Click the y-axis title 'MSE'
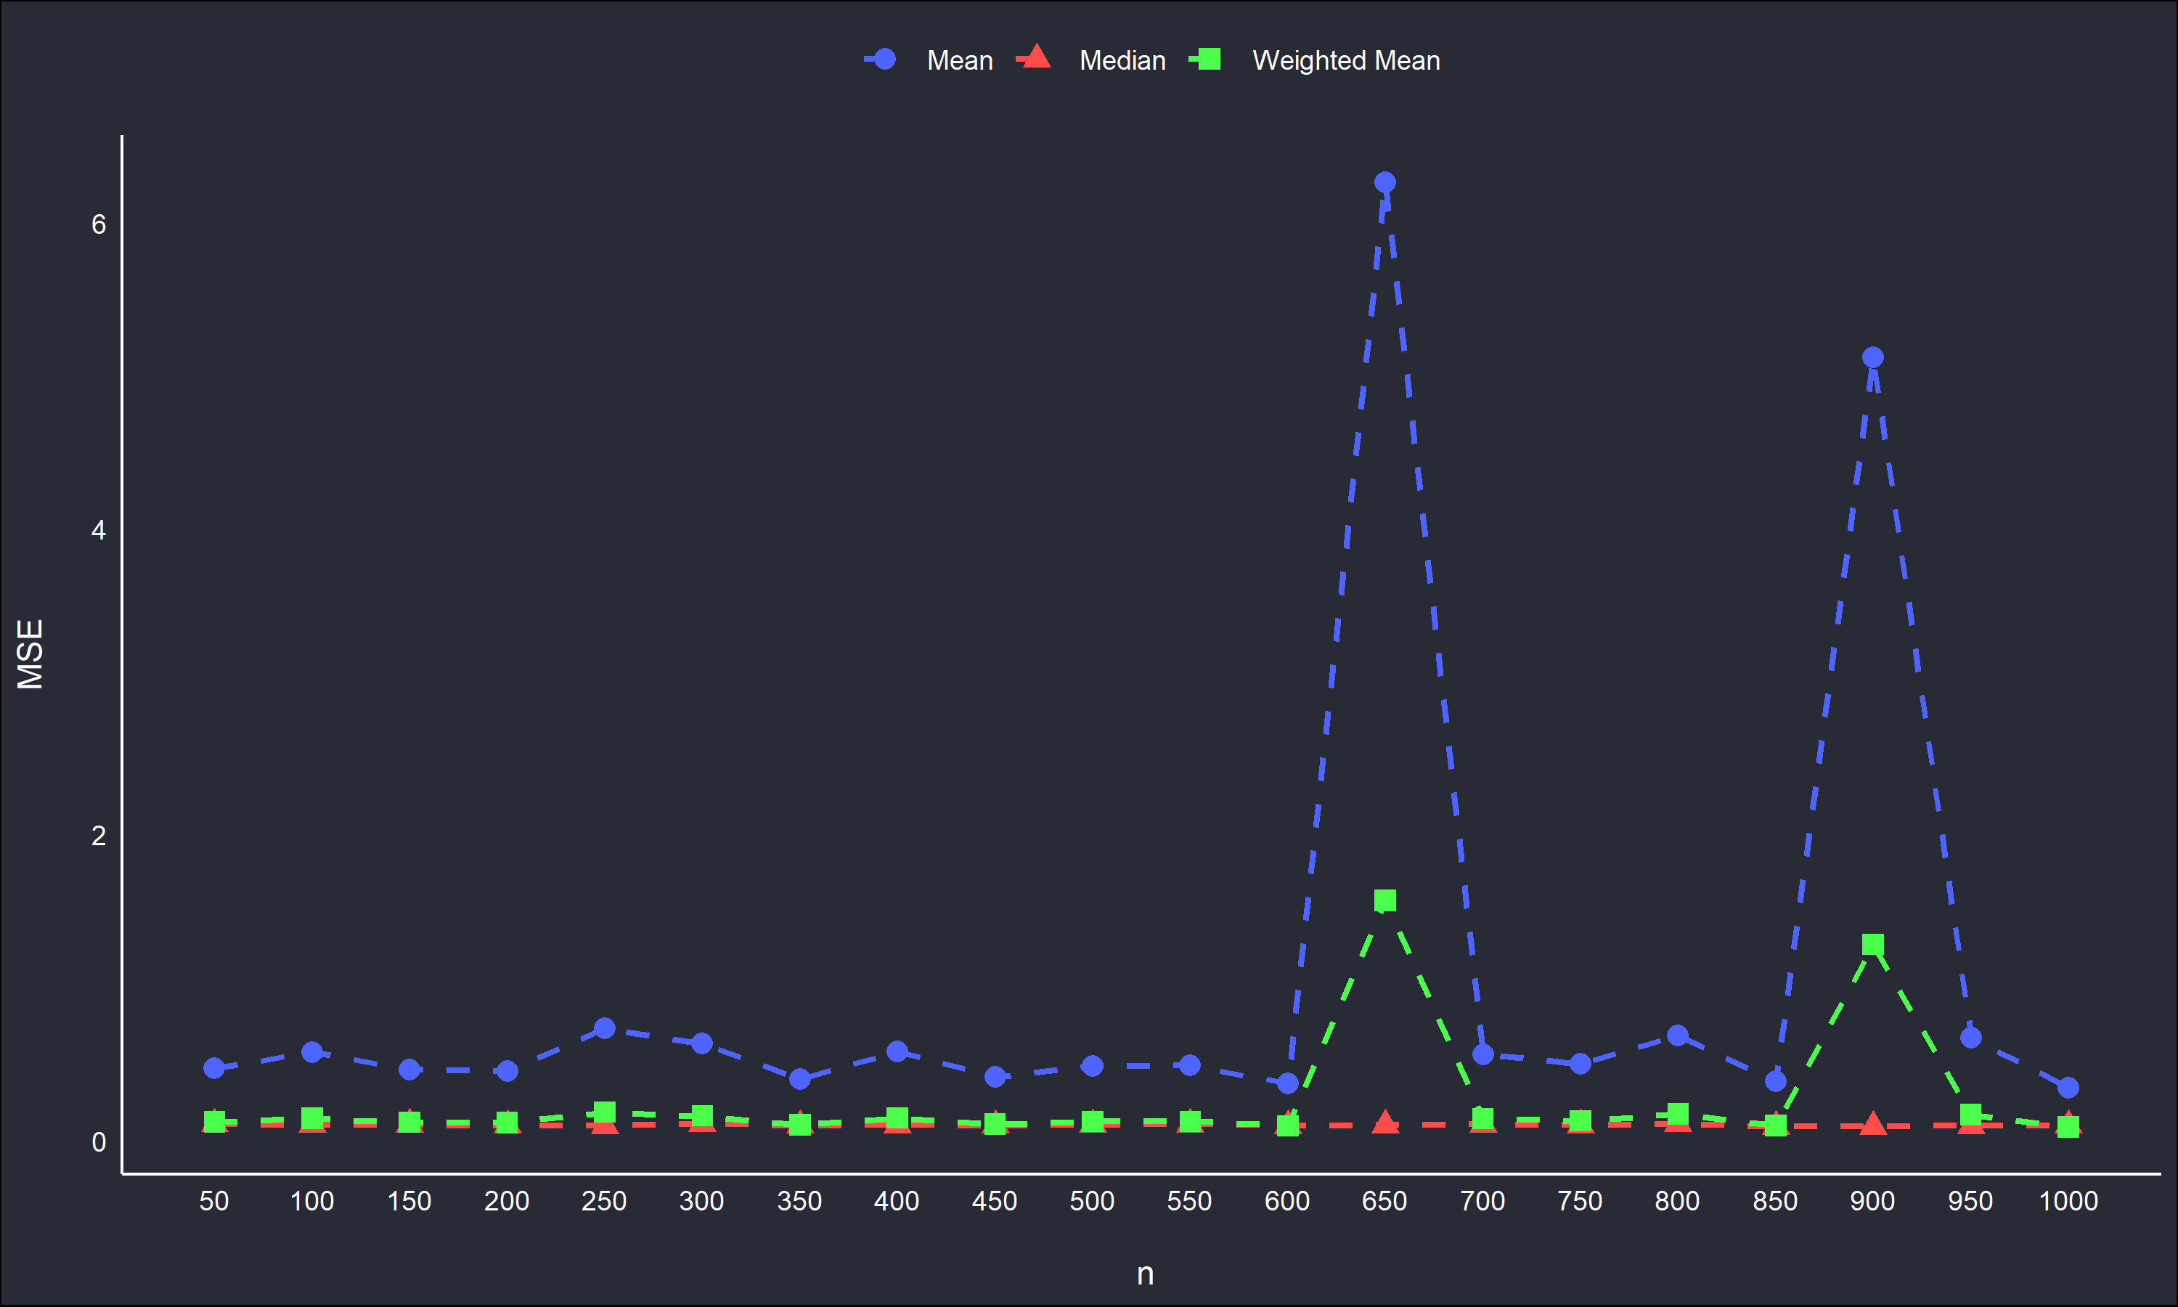 tap(30, 654)
